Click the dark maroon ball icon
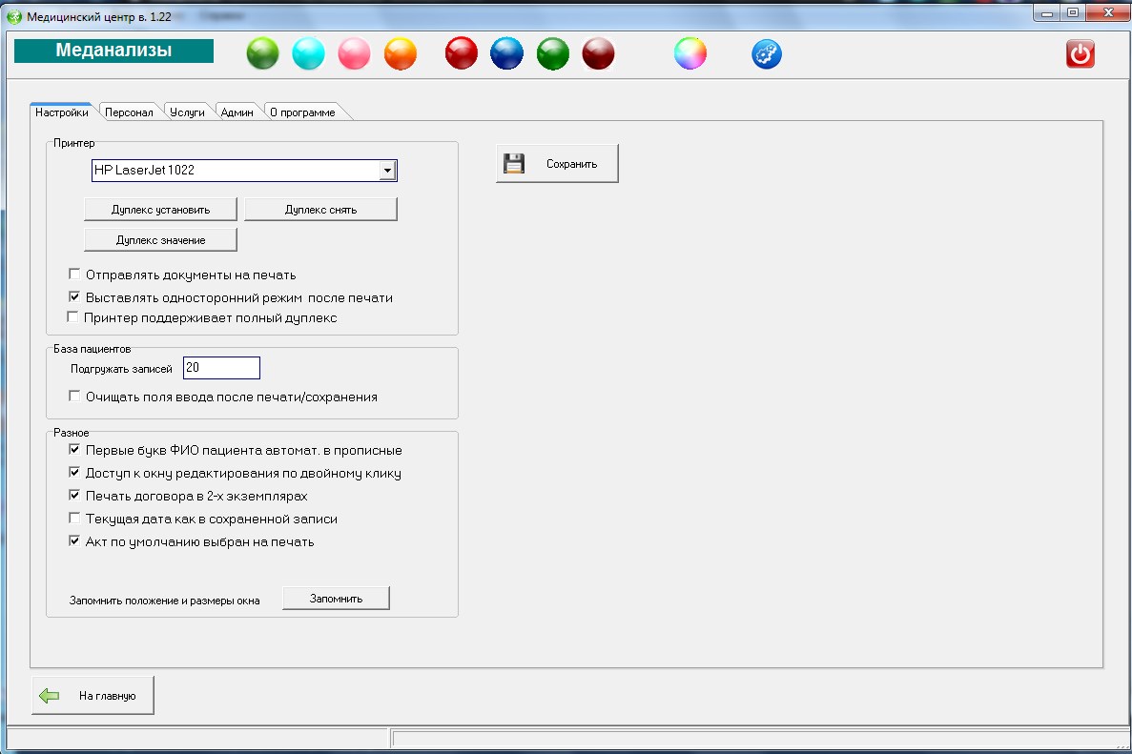1132x754 pixels. (x=599, y=54)
